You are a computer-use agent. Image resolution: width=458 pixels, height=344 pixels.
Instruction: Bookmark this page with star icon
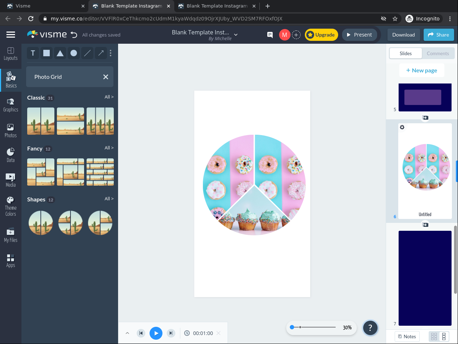coord(395,19)
